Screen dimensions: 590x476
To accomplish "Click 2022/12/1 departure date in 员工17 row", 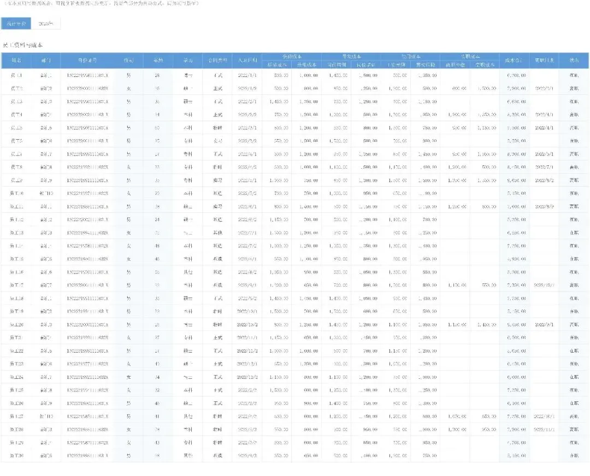I will click(544, 285).
